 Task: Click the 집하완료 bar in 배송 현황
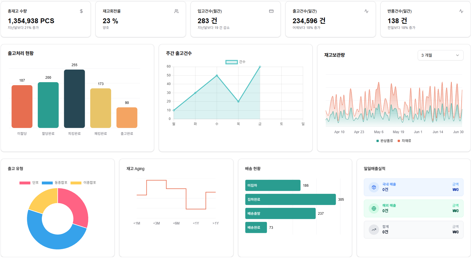pos(291,200)
